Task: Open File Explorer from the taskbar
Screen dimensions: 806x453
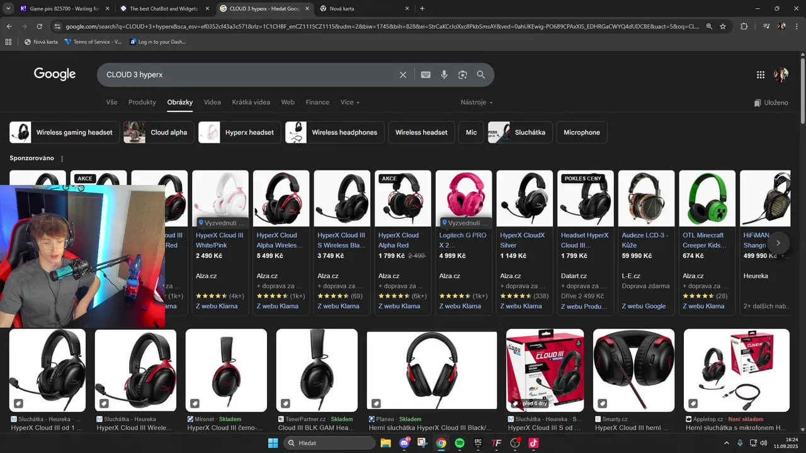Action: [385, 443]
